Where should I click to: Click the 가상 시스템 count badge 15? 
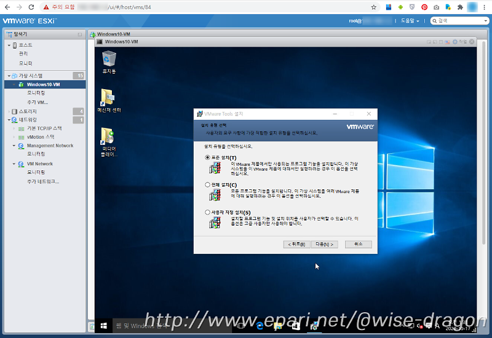[79, 76]
